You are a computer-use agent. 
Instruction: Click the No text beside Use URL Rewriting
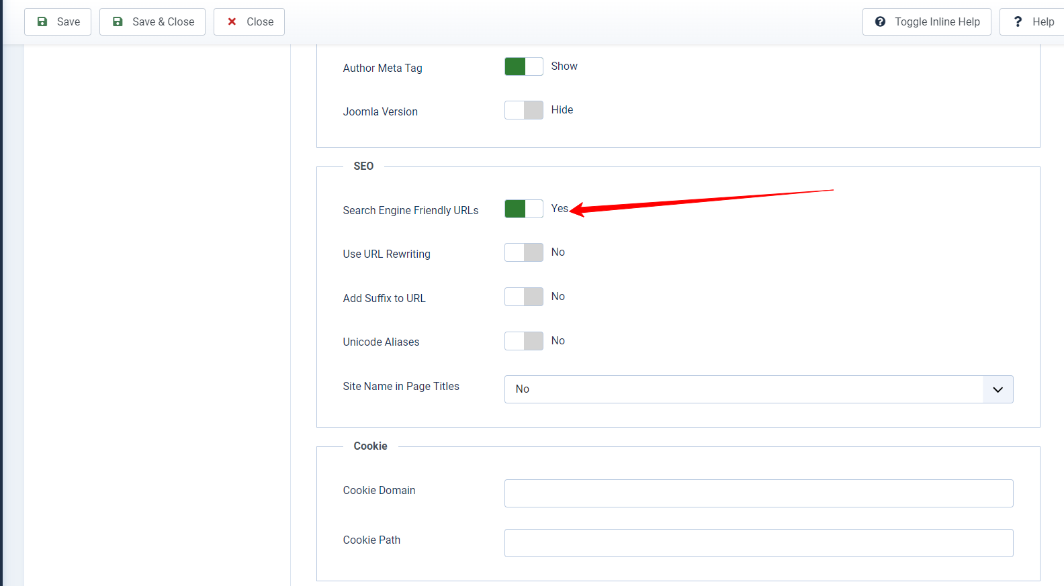558,252
